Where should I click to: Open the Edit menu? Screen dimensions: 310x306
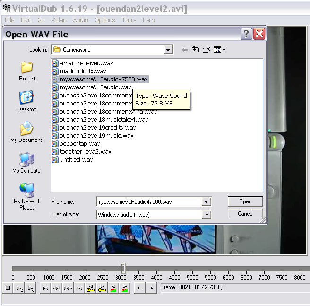pyautogui.click(x=26, y=20)
